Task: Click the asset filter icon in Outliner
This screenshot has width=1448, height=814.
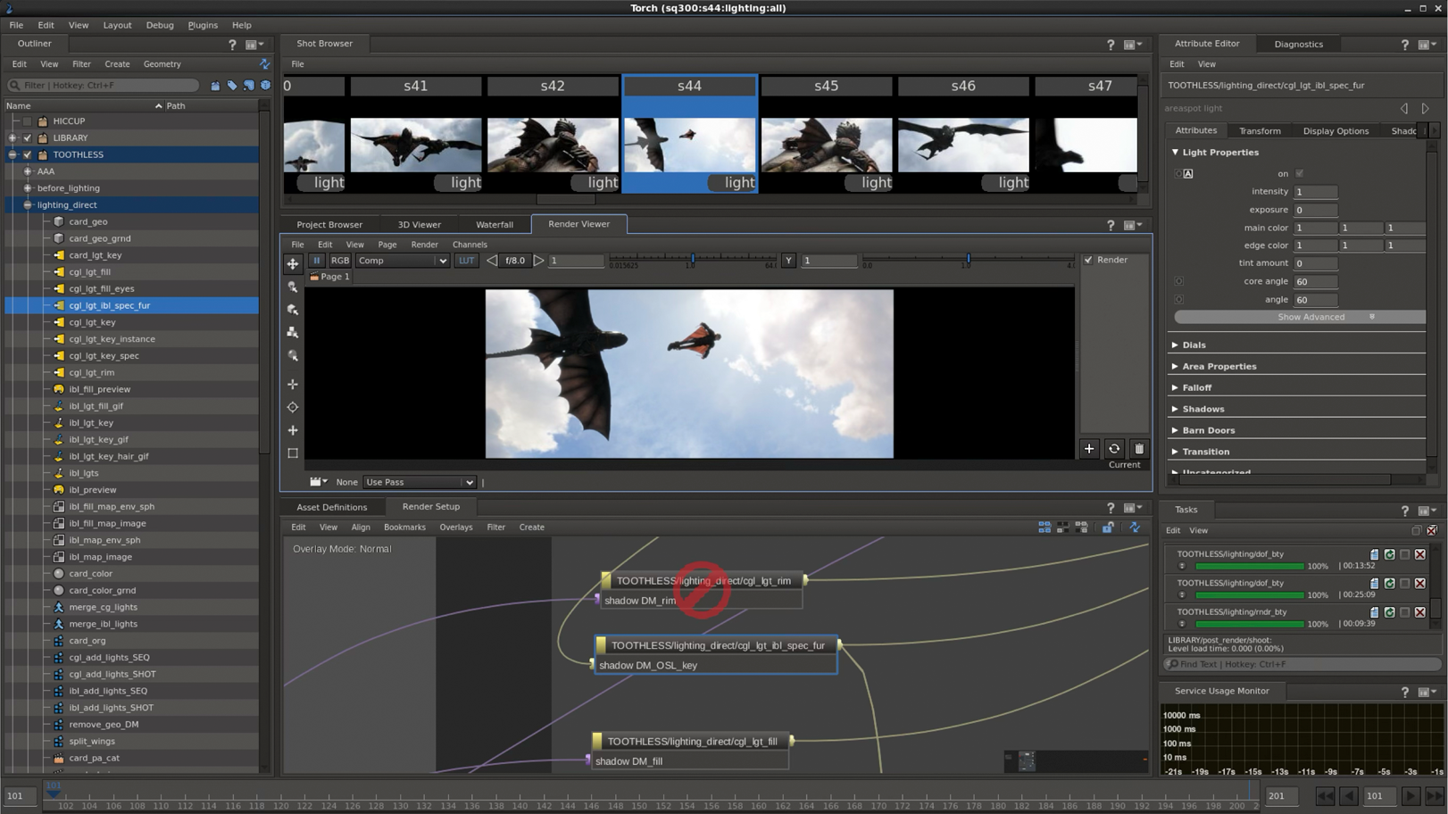Action: (215, 86)
